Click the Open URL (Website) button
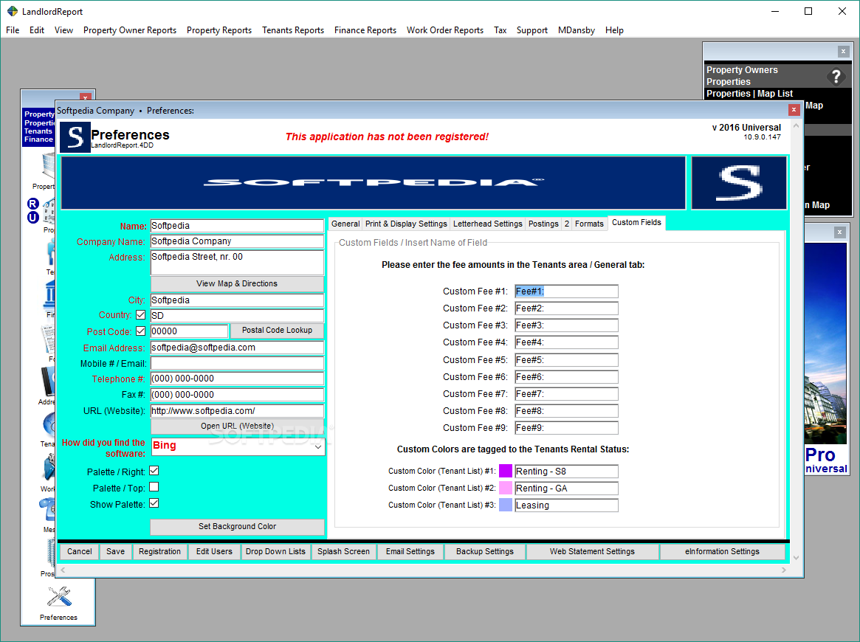Image resolution: width=860 pixels, height=642 pixels. (237, 426)
